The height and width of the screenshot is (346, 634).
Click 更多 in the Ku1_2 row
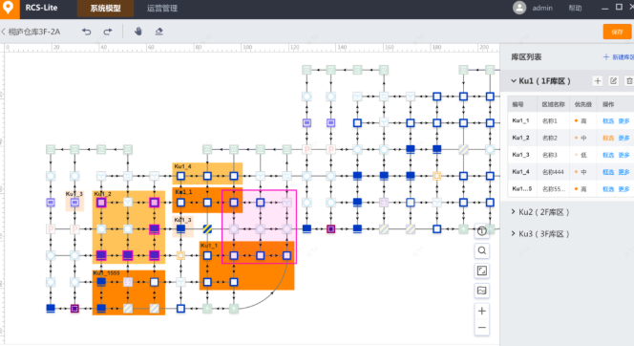coord(623,138)
